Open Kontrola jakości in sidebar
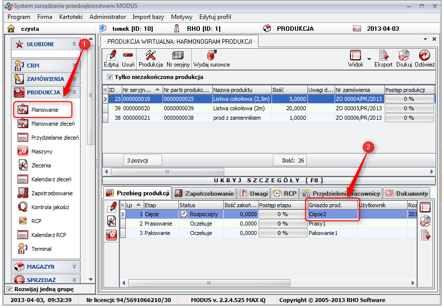 [50, 207]
